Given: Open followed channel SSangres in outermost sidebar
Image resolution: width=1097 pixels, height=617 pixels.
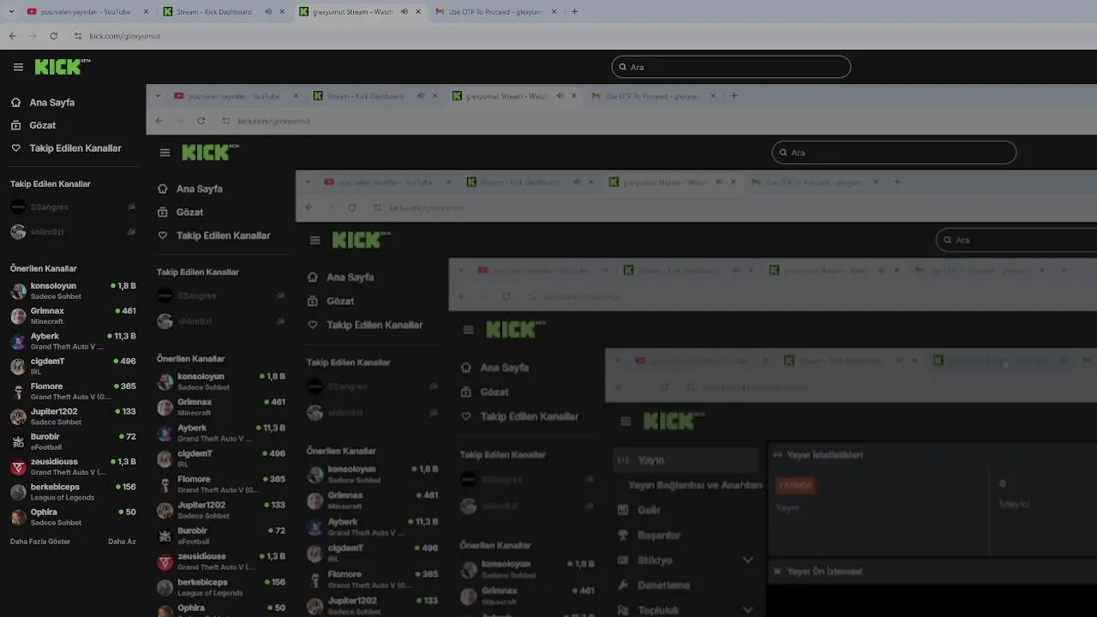Looking at the screenshot, I should tap(72, 207).
